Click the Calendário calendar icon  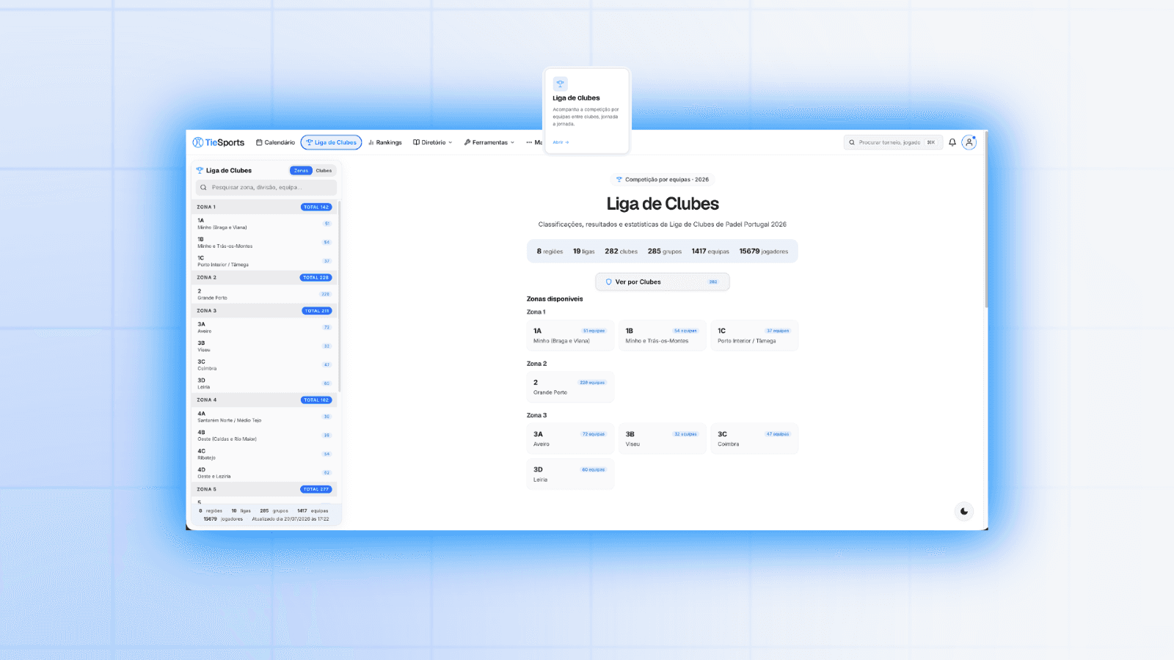(x=259, y=142)
